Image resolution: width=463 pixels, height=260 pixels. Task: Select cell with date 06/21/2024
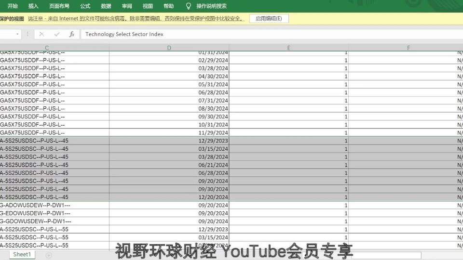(x=169, y=165)
